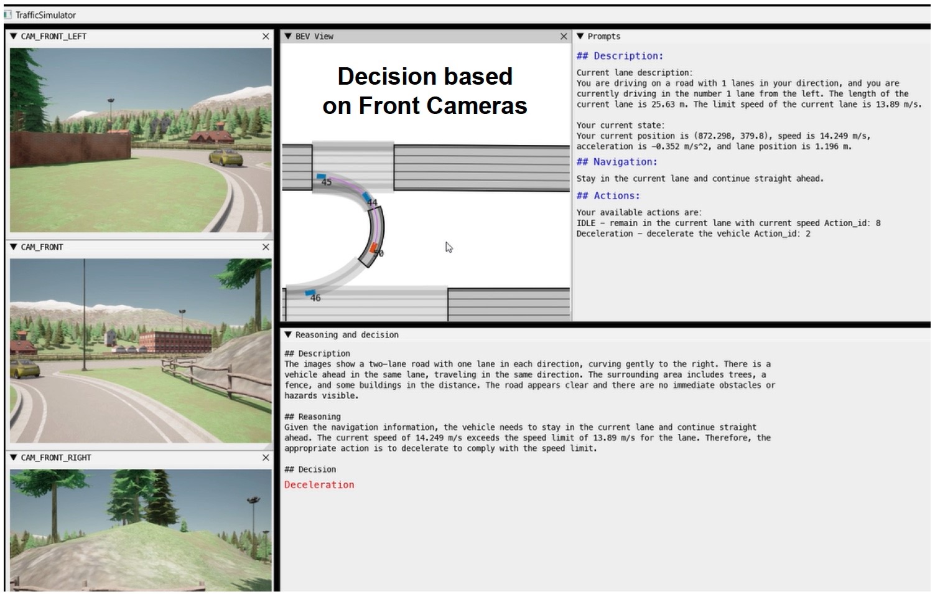Collapse the CAM_FRONT_RIGHT panel triangle
The image size is (935, 594).
coord(13,458)
